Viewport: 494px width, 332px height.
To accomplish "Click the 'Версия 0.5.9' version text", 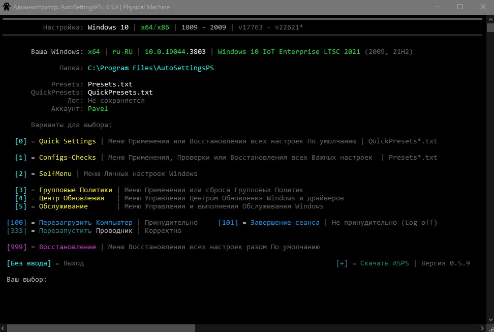I will [446, 263].
